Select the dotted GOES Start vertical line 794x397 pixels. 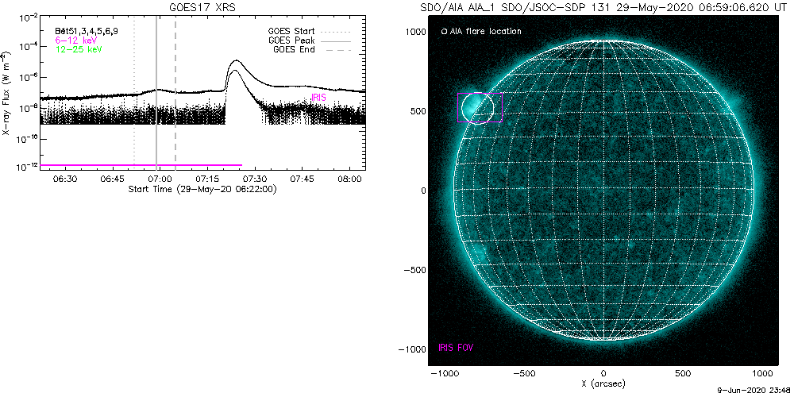coord(134,87)
